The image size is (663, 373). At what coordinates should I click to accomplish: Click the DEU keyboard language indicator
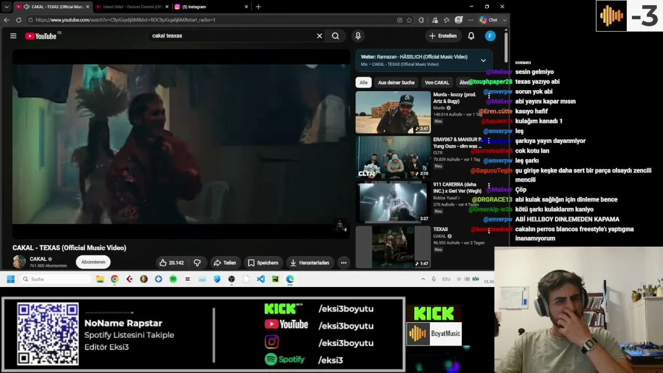[446, 279]
